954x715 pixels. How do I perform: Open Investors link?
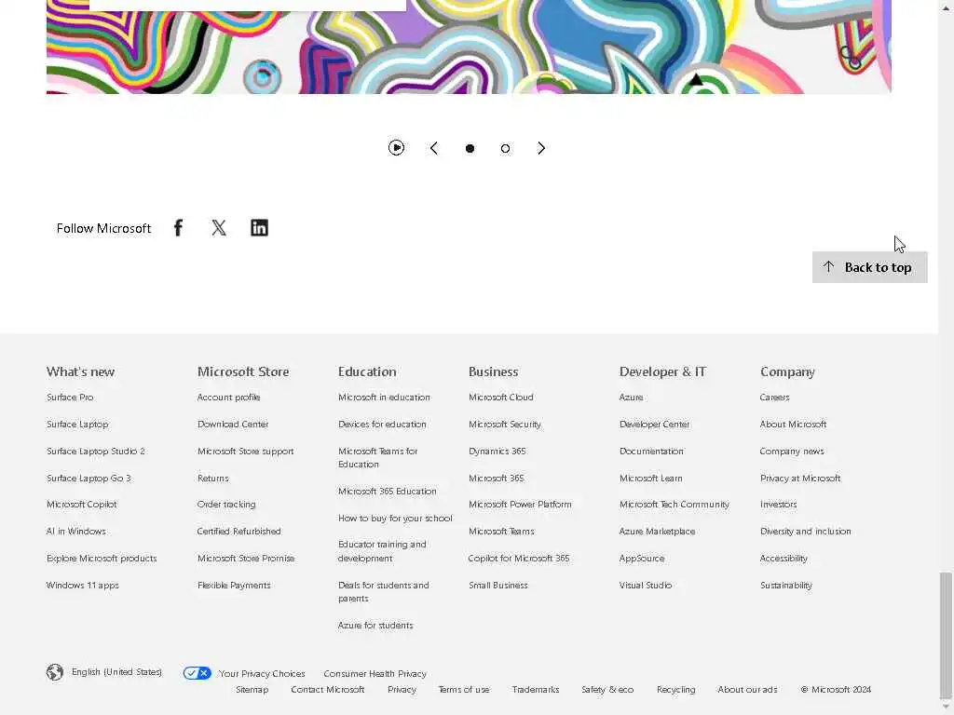coord(778,504)
